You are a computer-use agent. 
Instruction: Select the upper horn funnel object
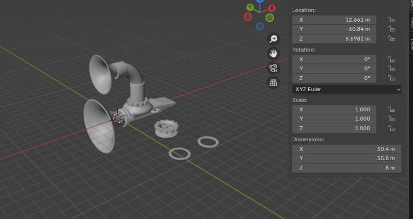pos(100,74)
